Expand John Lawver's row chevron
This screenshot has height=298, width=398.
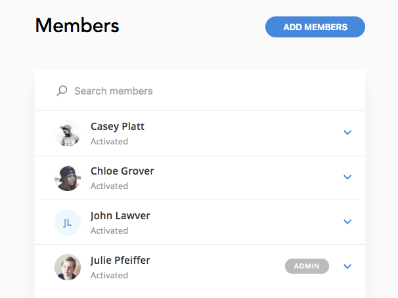(347, 222)
